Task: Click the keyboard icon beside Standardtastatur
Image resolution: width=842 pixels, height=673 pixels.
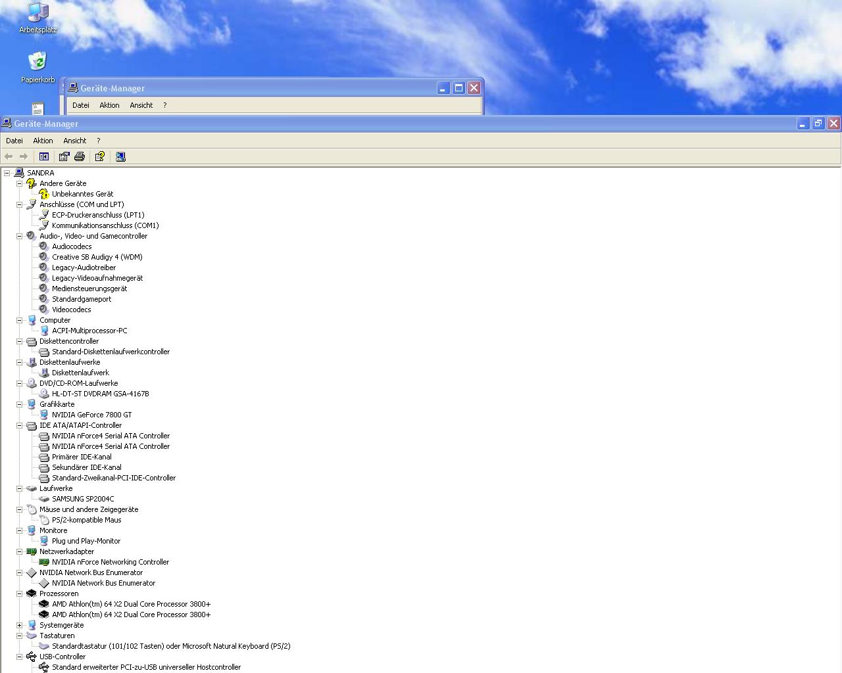Action: click(44, 646)
